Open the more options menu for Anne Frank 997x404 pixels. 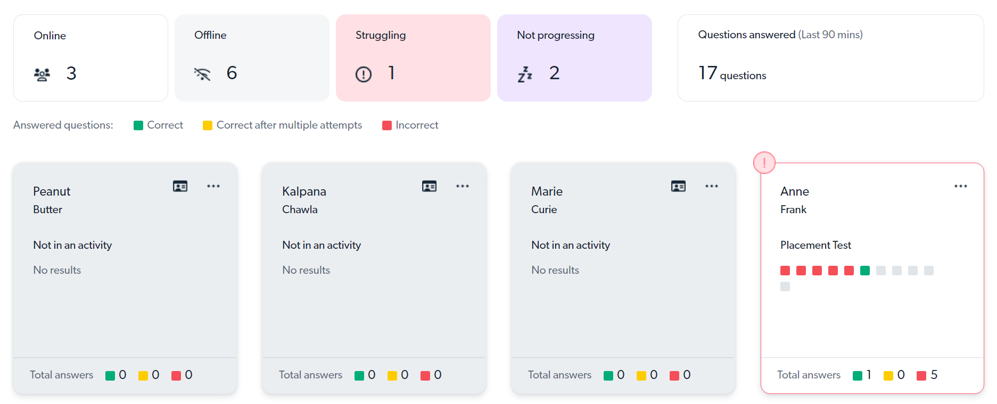point(961,186)
